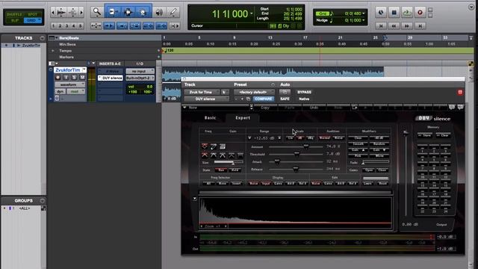Click the red target icon in plugin header

click(460, 92)
